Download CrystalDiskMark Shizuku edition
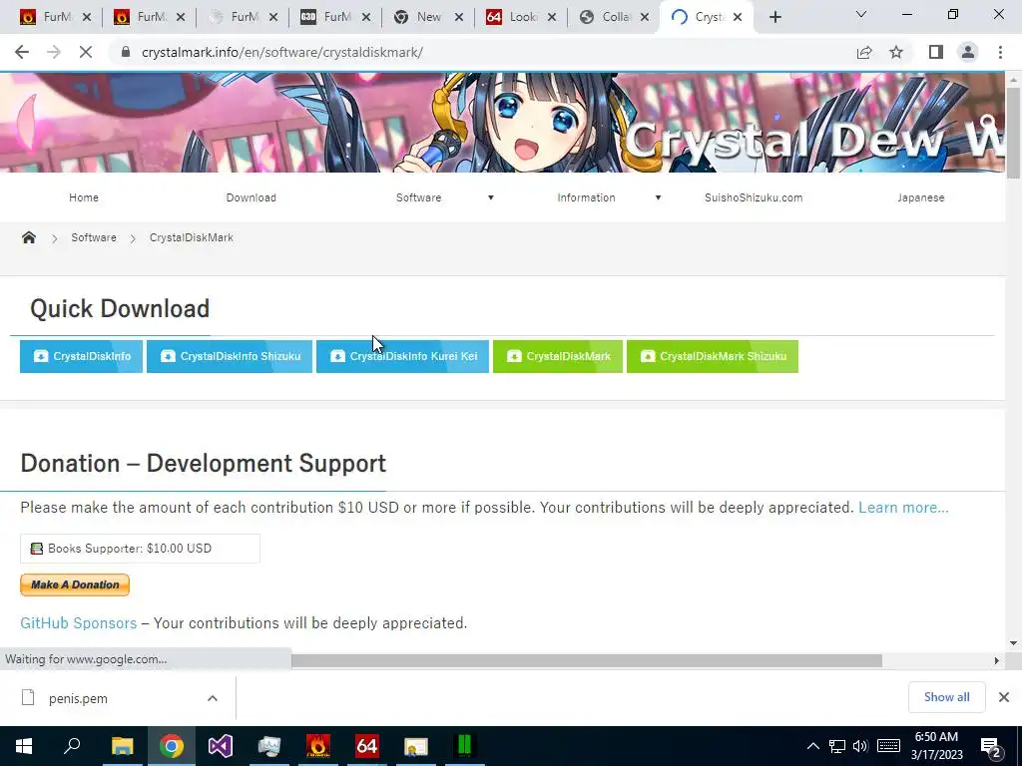The image size is (1022, 766). [x=713, y=356]
